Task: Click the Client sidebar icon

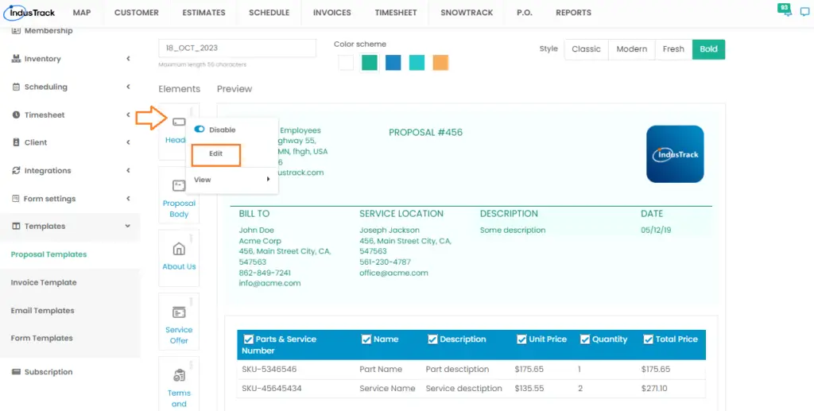Action: (16, 142)
